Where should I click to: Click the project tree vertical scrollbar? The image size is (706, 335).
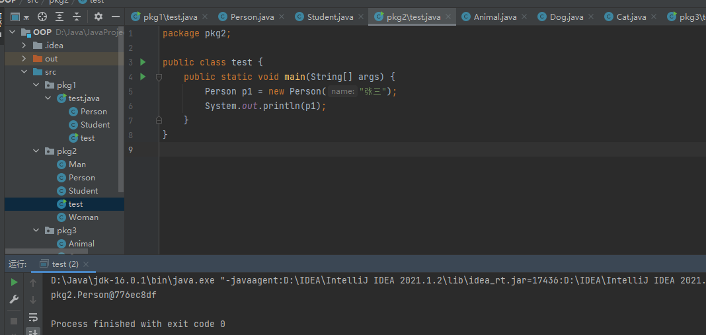(x=121, y=110)
